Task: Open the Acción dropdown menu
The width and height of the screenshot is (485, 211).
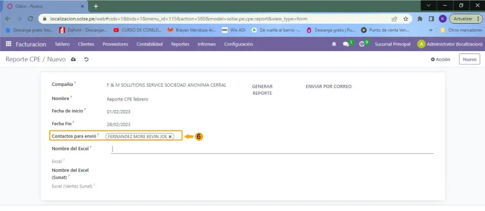Action: pyautogui.click(x=440, y=60)
